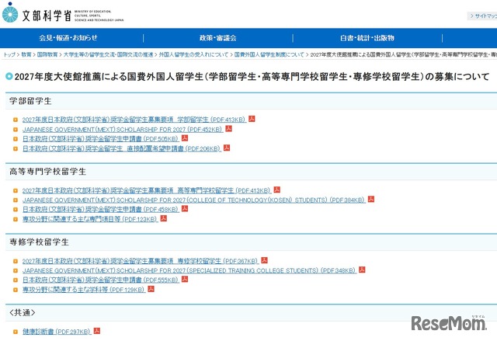Click orange bullet before 直接配置希望申請書

tap(16, 148)
